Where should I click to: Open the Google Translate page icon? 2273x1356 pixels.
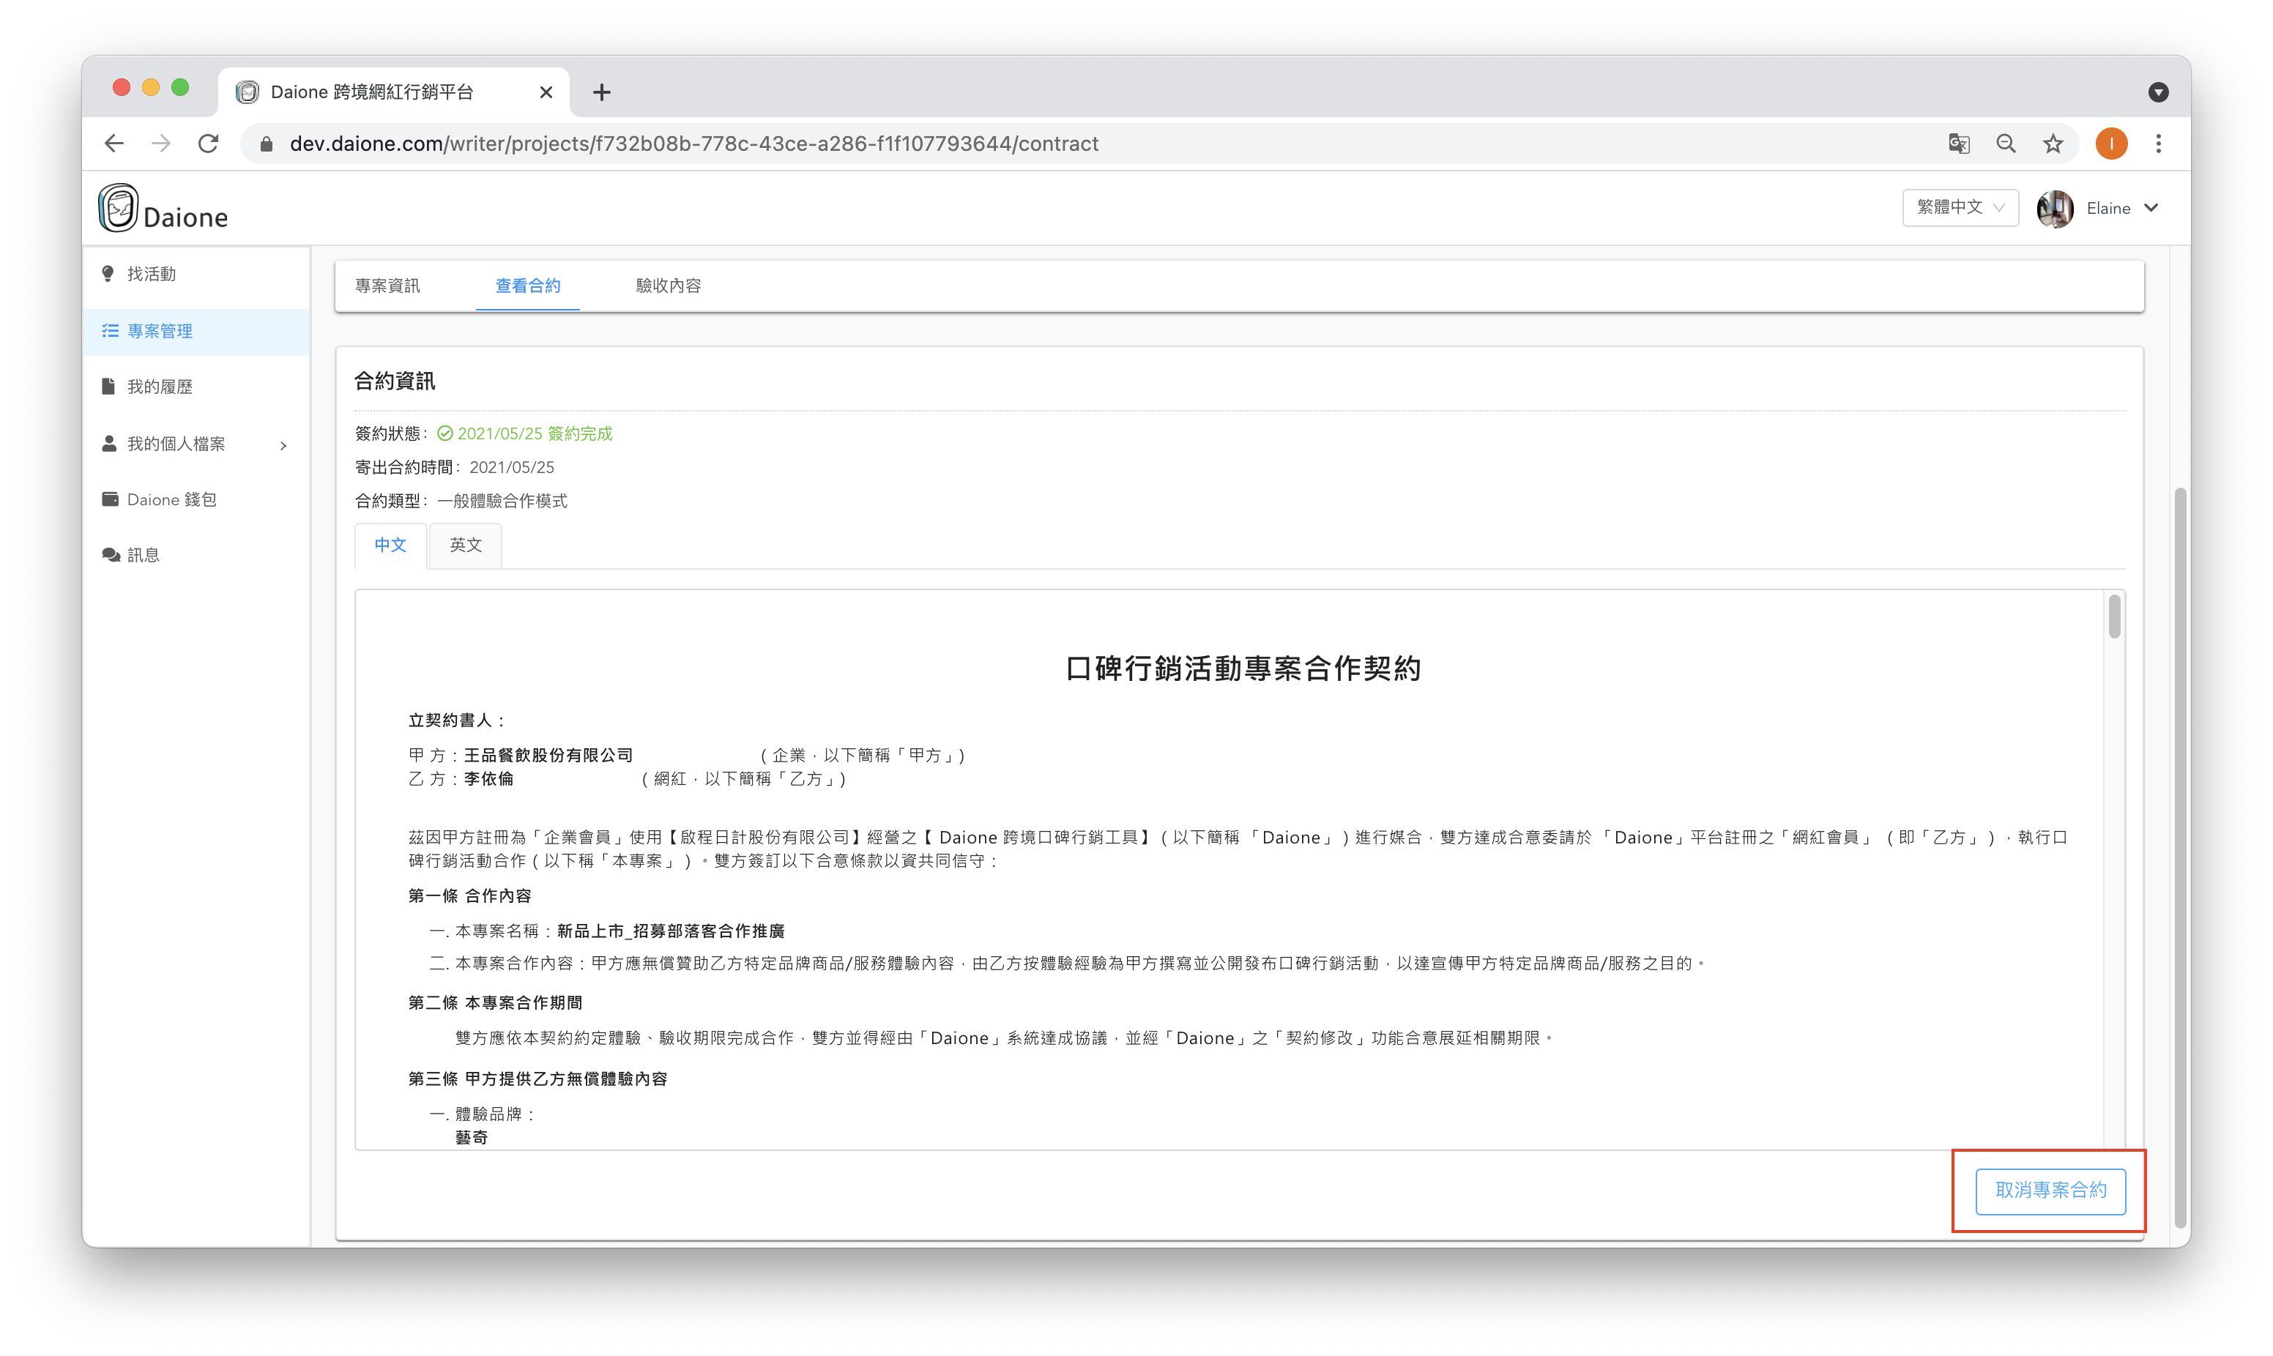pos(1958,144)
